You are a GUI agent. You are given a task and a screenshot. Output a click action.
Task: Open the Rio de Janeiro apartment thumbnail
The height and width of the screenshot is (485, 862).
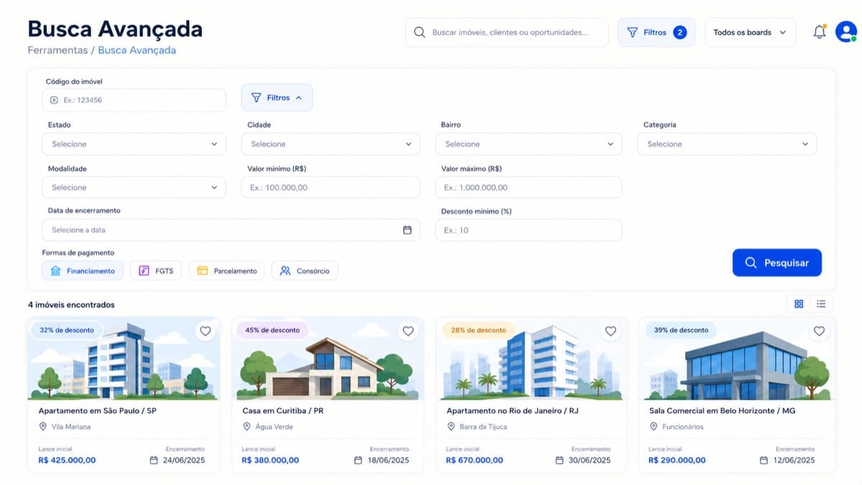click(x=531, y=359)
